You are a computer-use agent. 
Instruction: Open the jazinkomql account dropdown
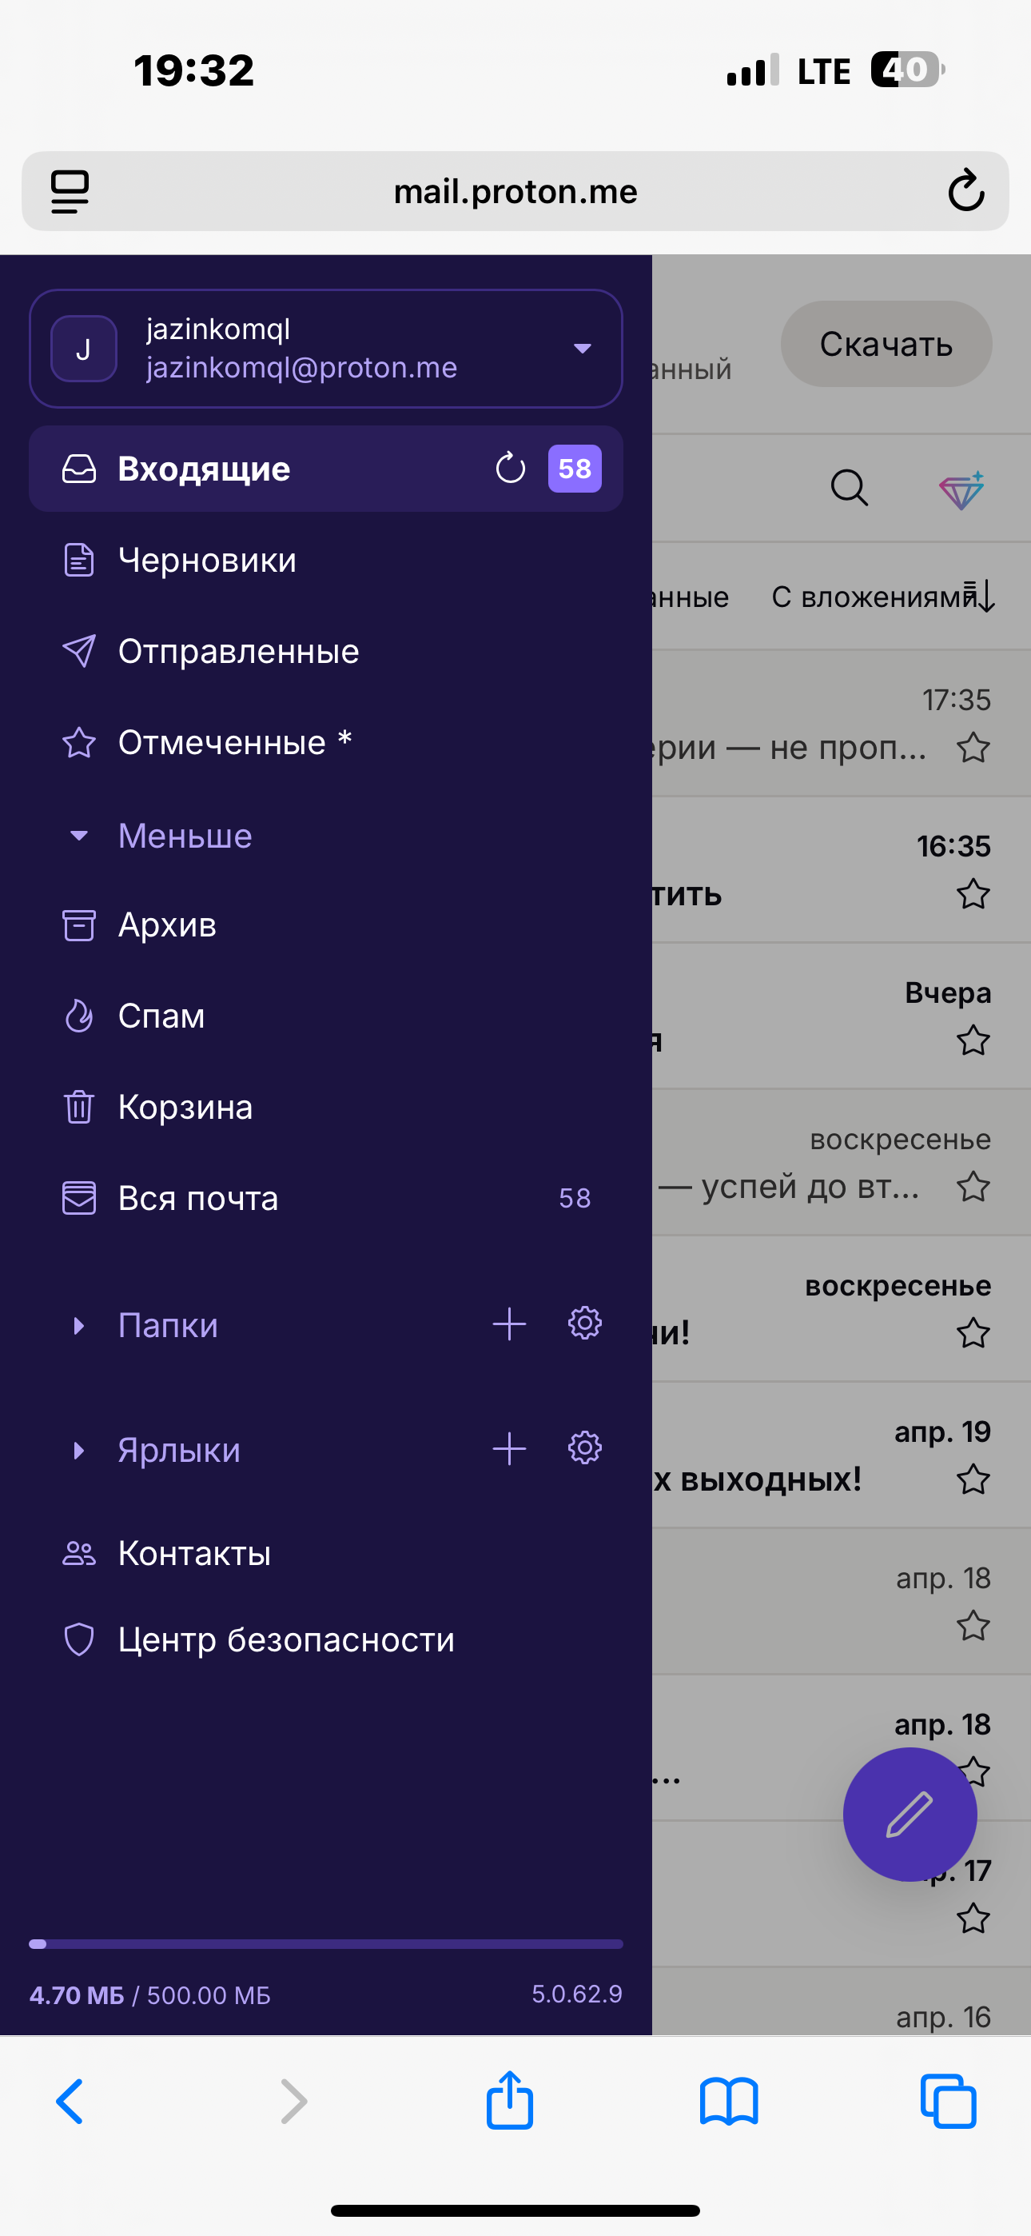[583, 349]
